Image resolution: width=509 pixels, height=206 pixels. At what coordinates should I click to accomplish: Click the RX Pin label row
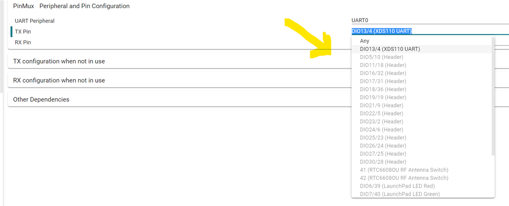click(23, 42)
